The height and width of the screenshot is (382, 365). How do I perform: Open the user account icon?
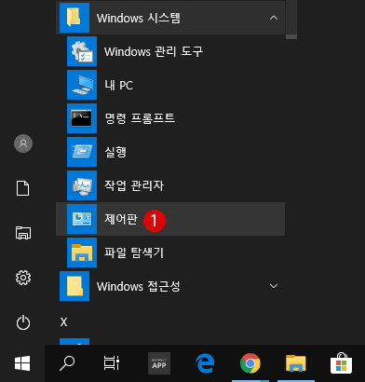point(23,143)
